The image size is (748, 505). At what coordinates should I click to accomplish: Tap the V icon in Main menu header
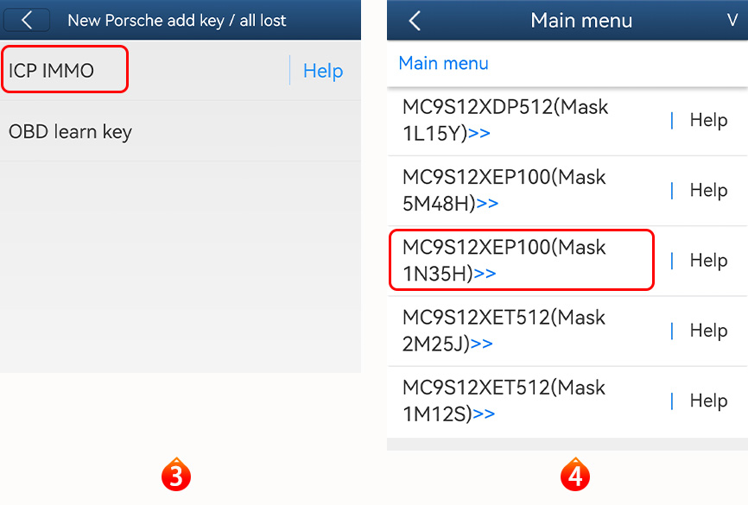point(732,20)
